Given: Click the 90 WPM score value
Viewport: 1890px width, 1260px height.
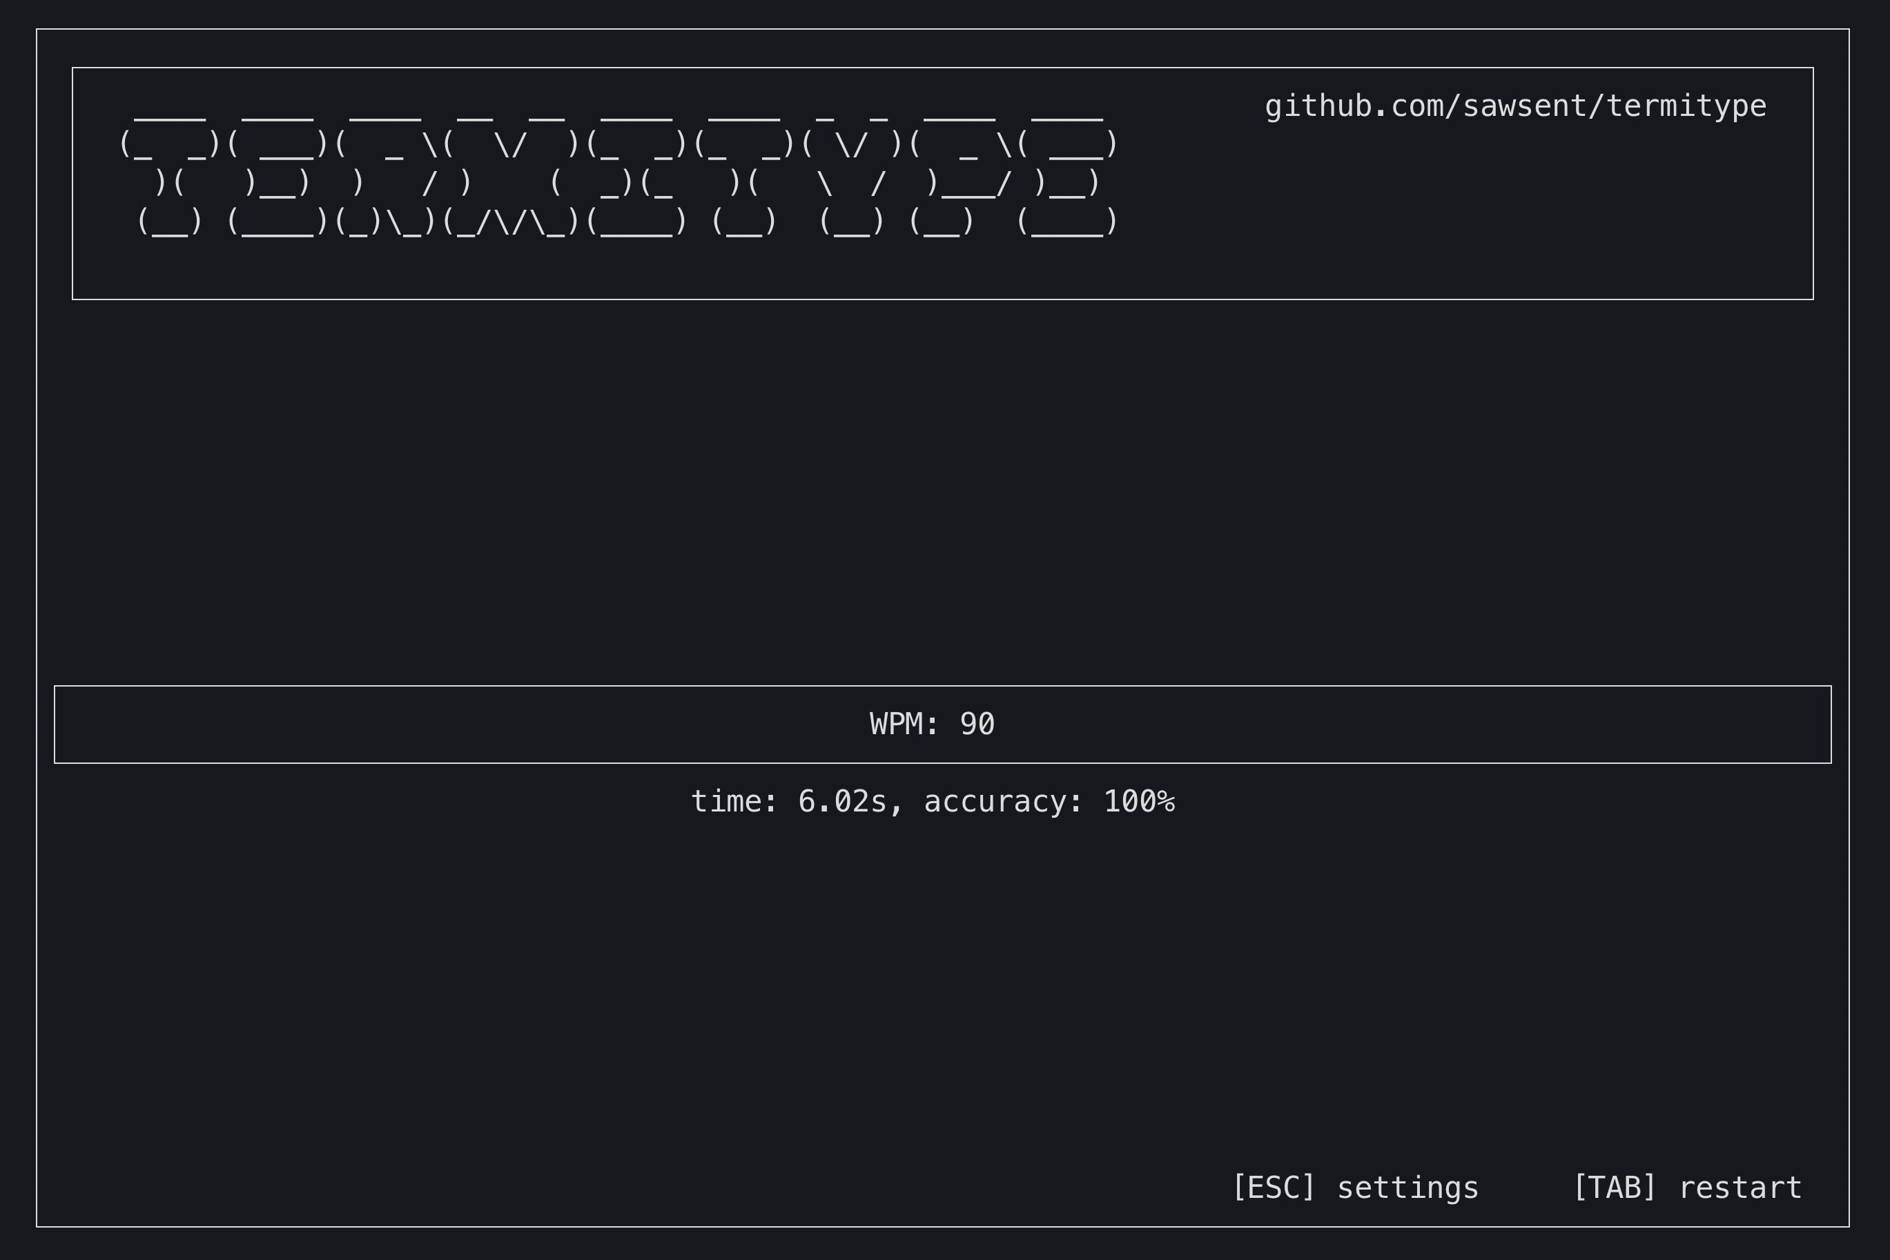Looking at the screenshot, I should tap(977, 724).
